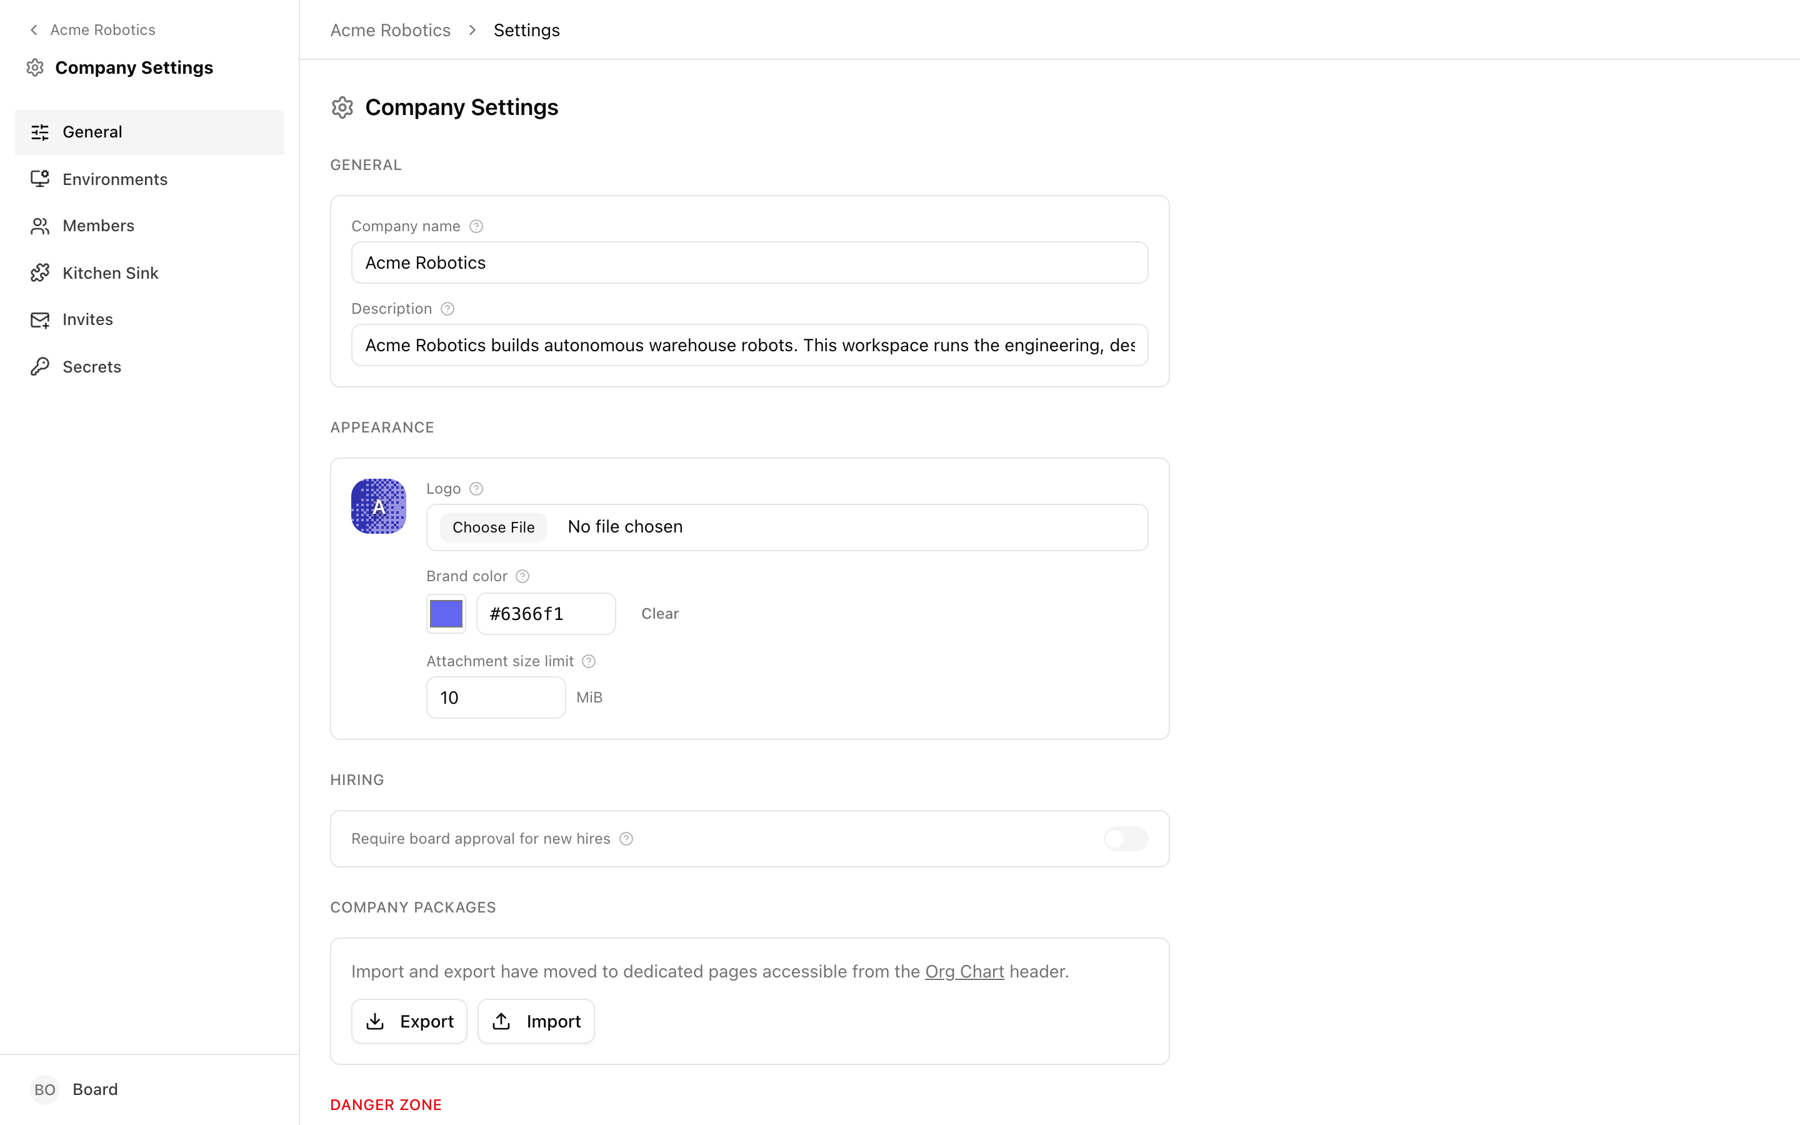Click the back chevron beside Acme Robotics

[34, 30]
